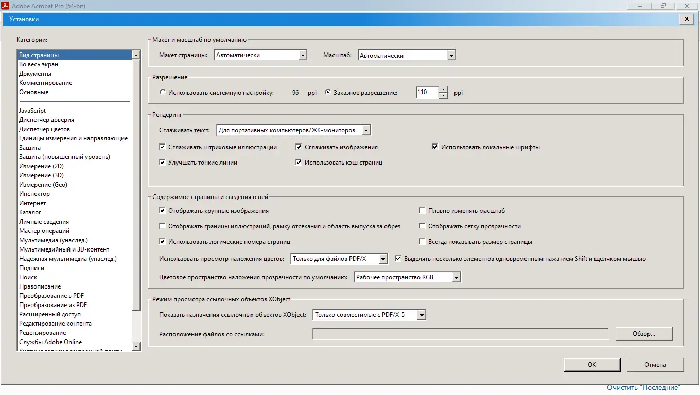Select the "Во весь экран" category
Image resolution: width=700 pixels, height=395 pixels.
[x=38, y=64]
